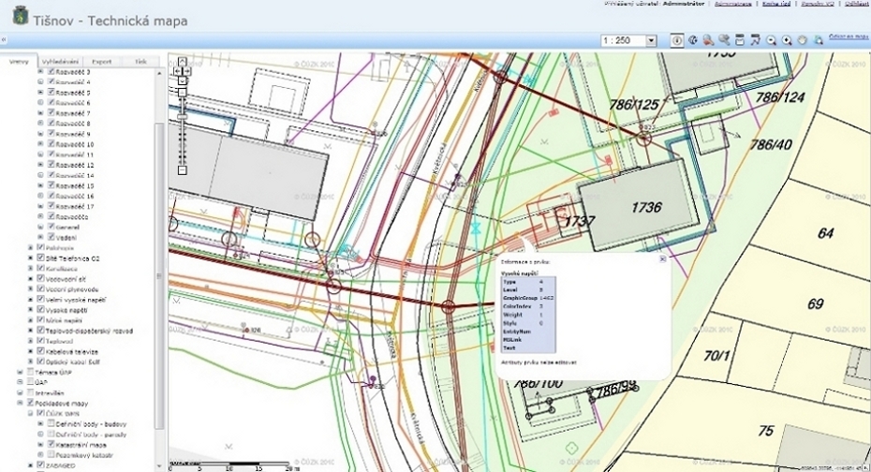Open the Export tab
The height and width of the screenshot is (472, 871).
click(102, 62)
